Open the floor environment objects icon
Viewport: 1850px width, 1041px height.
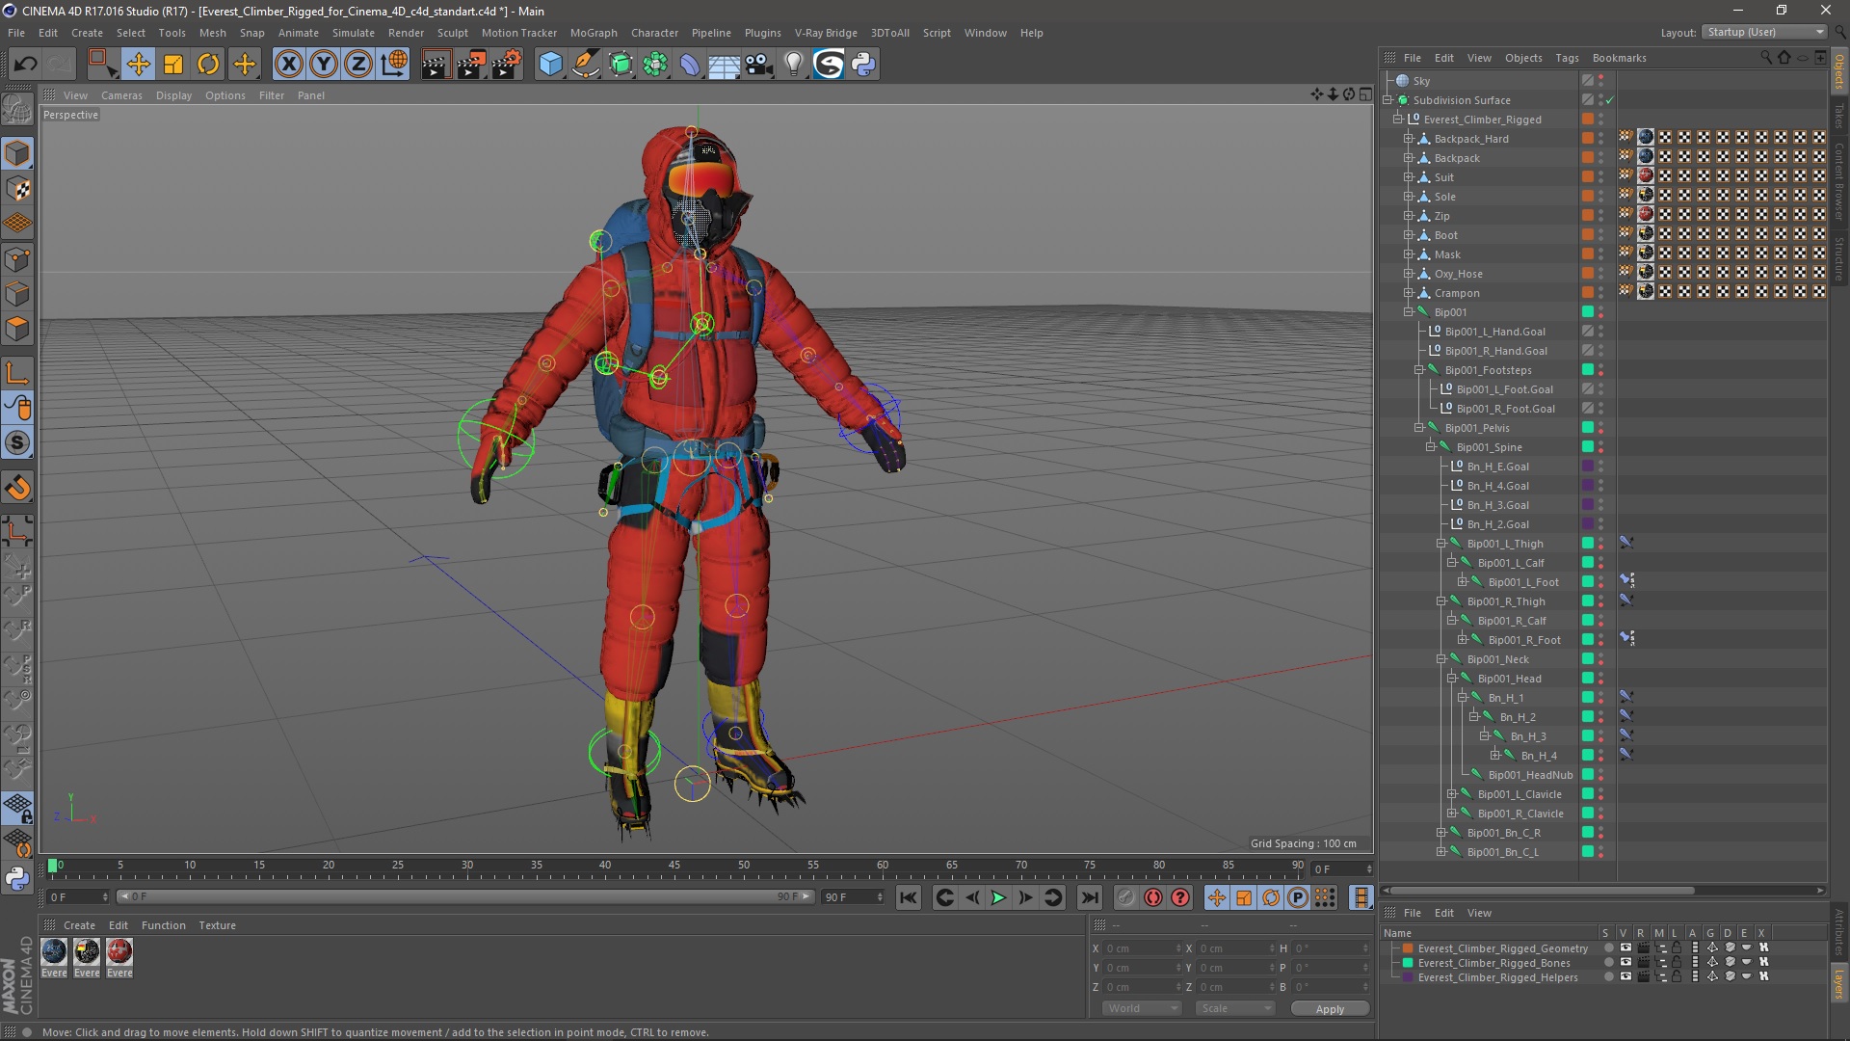(x=724, y=65)
